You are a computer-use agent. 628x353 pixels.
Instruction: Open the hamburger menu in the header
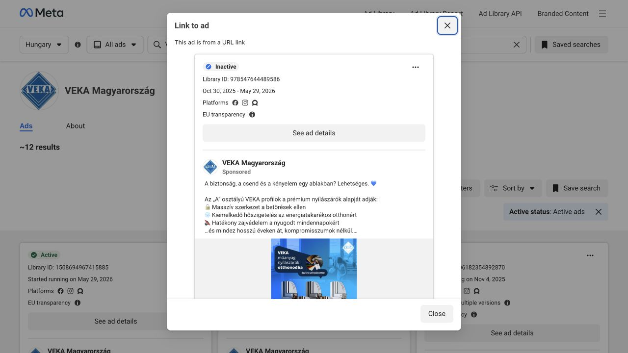coord(602,14)
